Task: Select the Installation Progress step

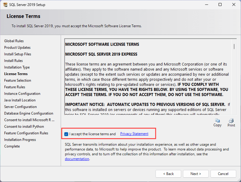Action: click(20, 140)
